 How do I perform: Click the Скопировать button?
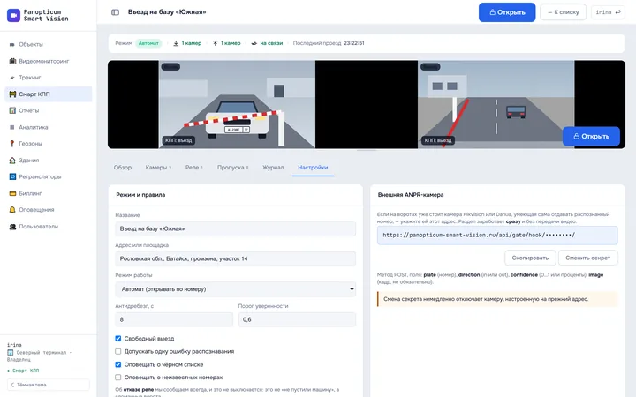click(530, 258)
